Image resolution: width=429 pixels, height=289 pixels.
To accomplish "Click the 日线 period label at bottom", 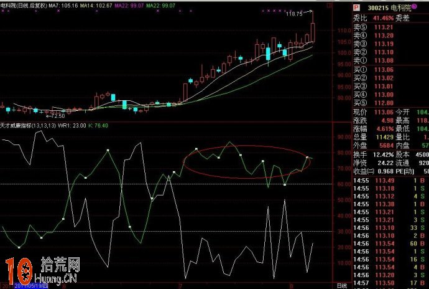I will pos(342,286).
